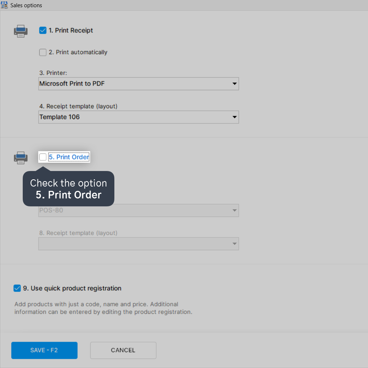Click the Sales options window icon
368x368 pixels.
4,5
